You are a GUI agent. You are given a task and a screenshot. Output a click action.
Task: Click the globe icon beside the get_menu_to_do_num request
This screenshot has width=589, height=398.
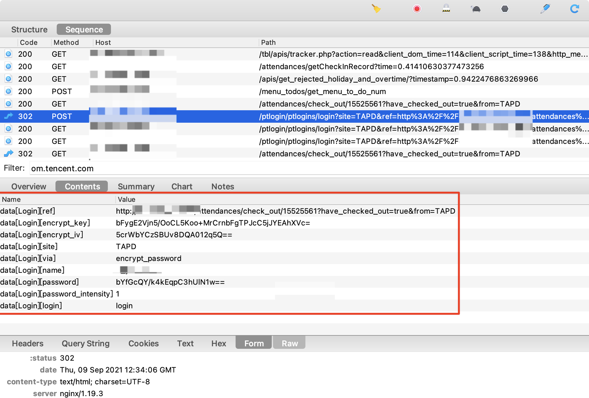point(8,91)
